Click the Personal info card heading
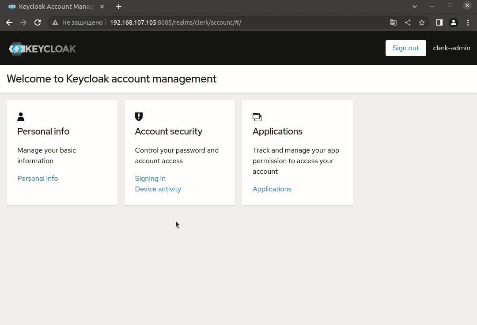The image size is (477, 325). click(x=43, y=131)
